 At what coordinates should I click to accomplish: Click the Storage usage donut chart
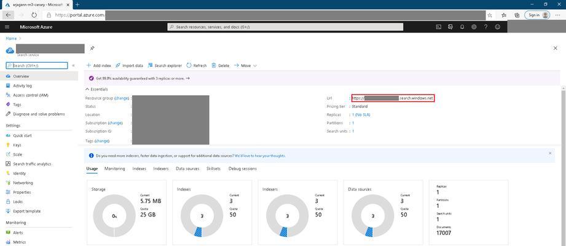[x=114, y=216]
